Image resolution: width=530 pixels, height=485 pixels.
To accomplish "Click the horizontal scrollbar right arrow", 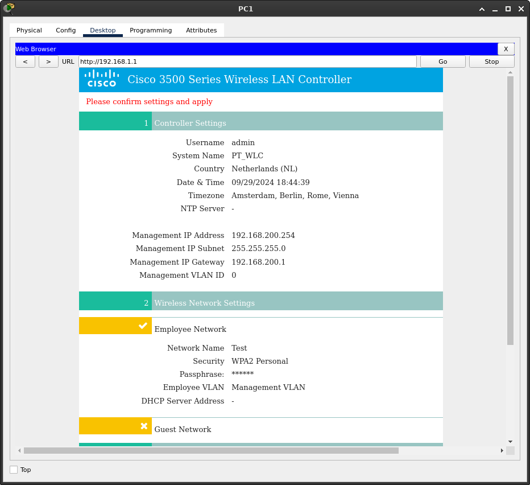I will (x=502, y=450).
